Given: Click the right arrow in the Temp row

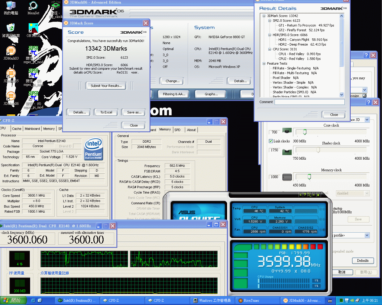Looking at the screenshot, I should tap(324, 209).
